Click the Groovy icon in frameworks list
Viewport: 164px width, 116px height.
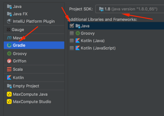coord(78,33)
